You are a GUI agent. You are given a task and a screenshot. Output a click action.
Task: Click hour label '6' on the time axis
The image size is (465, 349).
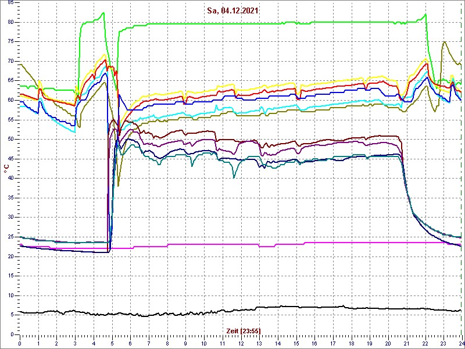pos(130,344)
